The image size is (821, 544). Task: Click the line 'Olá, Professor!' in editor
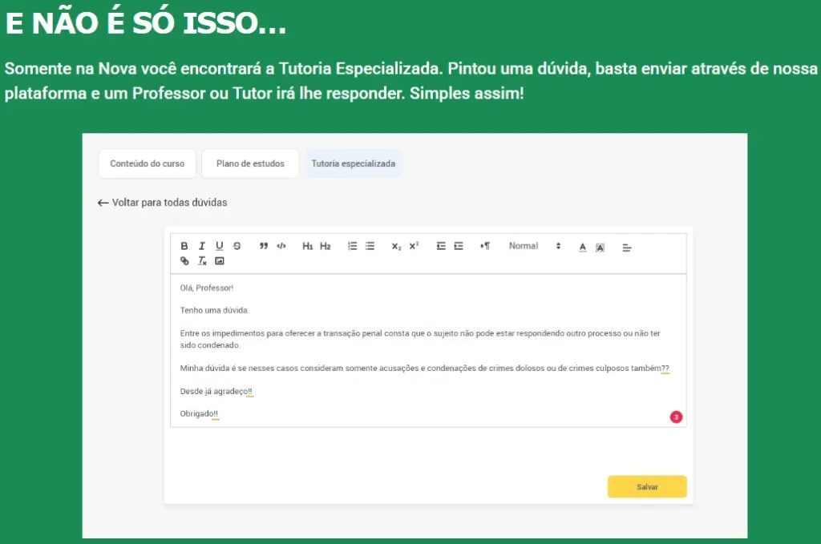(x=207, y=288)
